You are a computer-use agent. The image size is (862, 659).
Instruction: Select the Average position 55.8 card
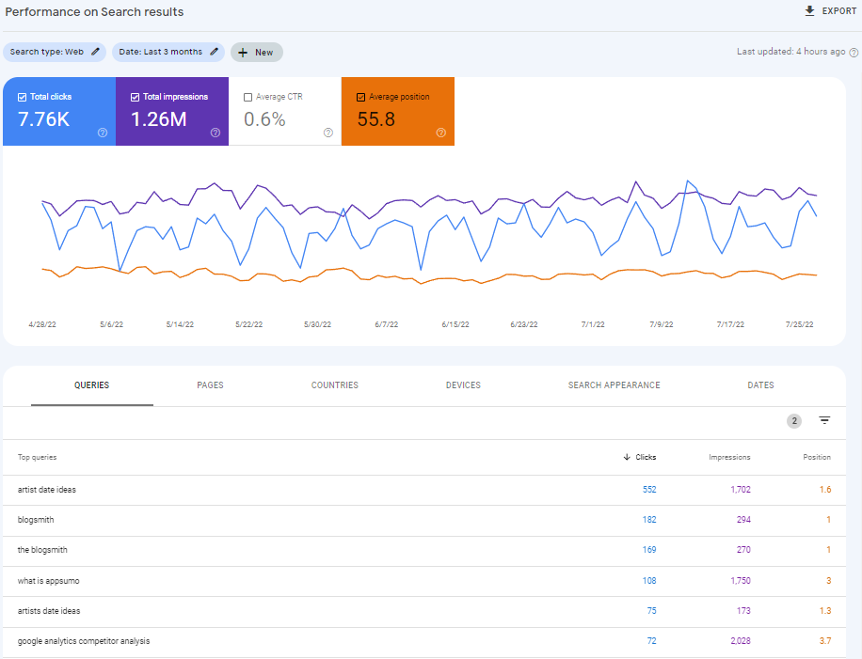pos(398,112)
